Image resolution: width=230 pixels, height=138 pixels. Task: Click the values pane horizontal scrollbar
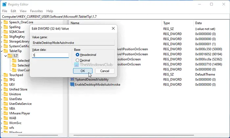click(134, 135)
